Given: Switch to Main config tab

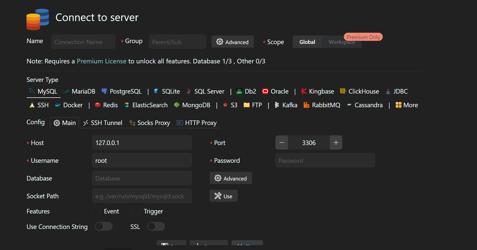Looking at the screenshot, I should tap(65, 123).
